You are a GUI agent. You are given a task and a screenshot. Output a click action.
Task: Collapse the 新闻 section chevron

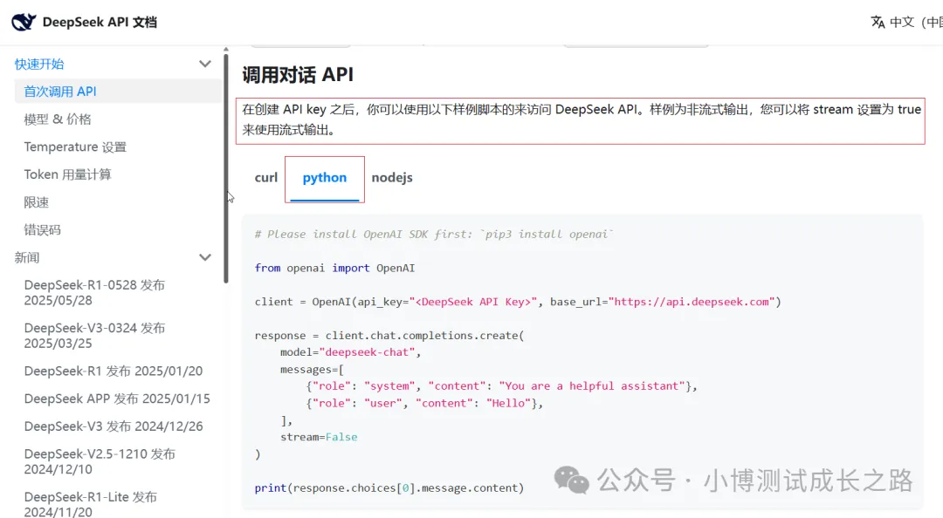205,257
